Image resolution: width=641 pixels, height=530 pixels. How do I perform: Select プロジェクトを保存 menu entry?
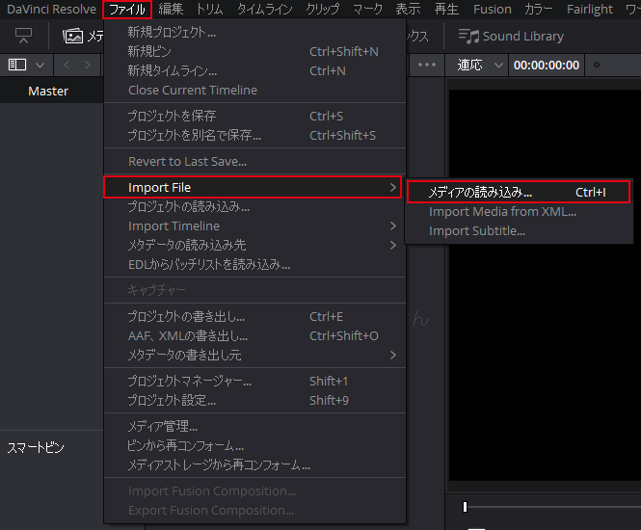pos(255,116)
